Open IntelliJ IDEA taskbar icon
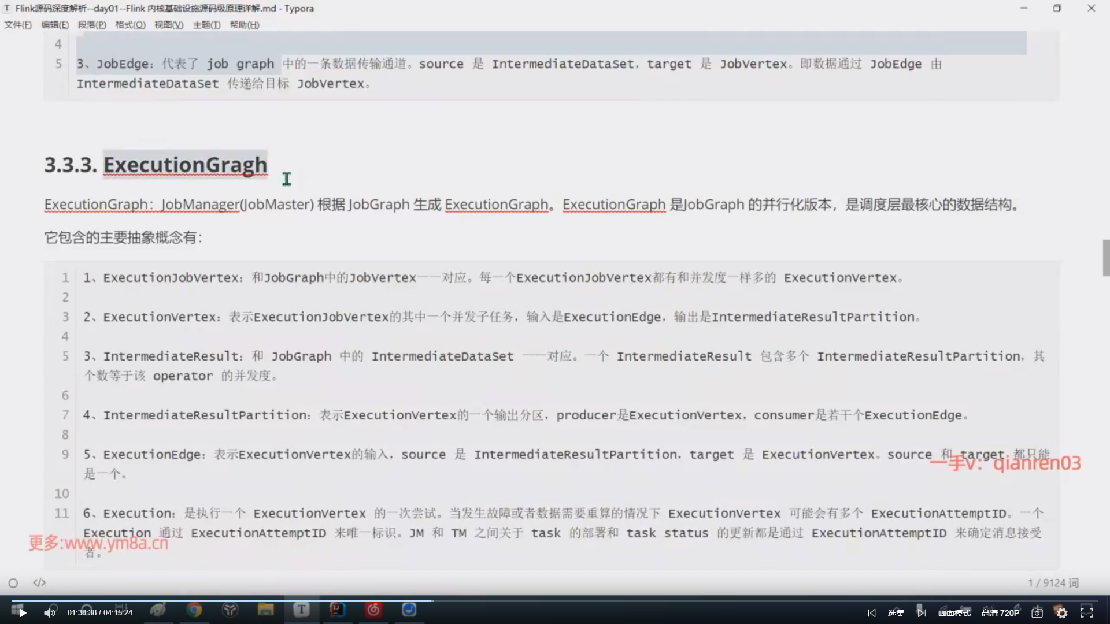 pos(338,610)
